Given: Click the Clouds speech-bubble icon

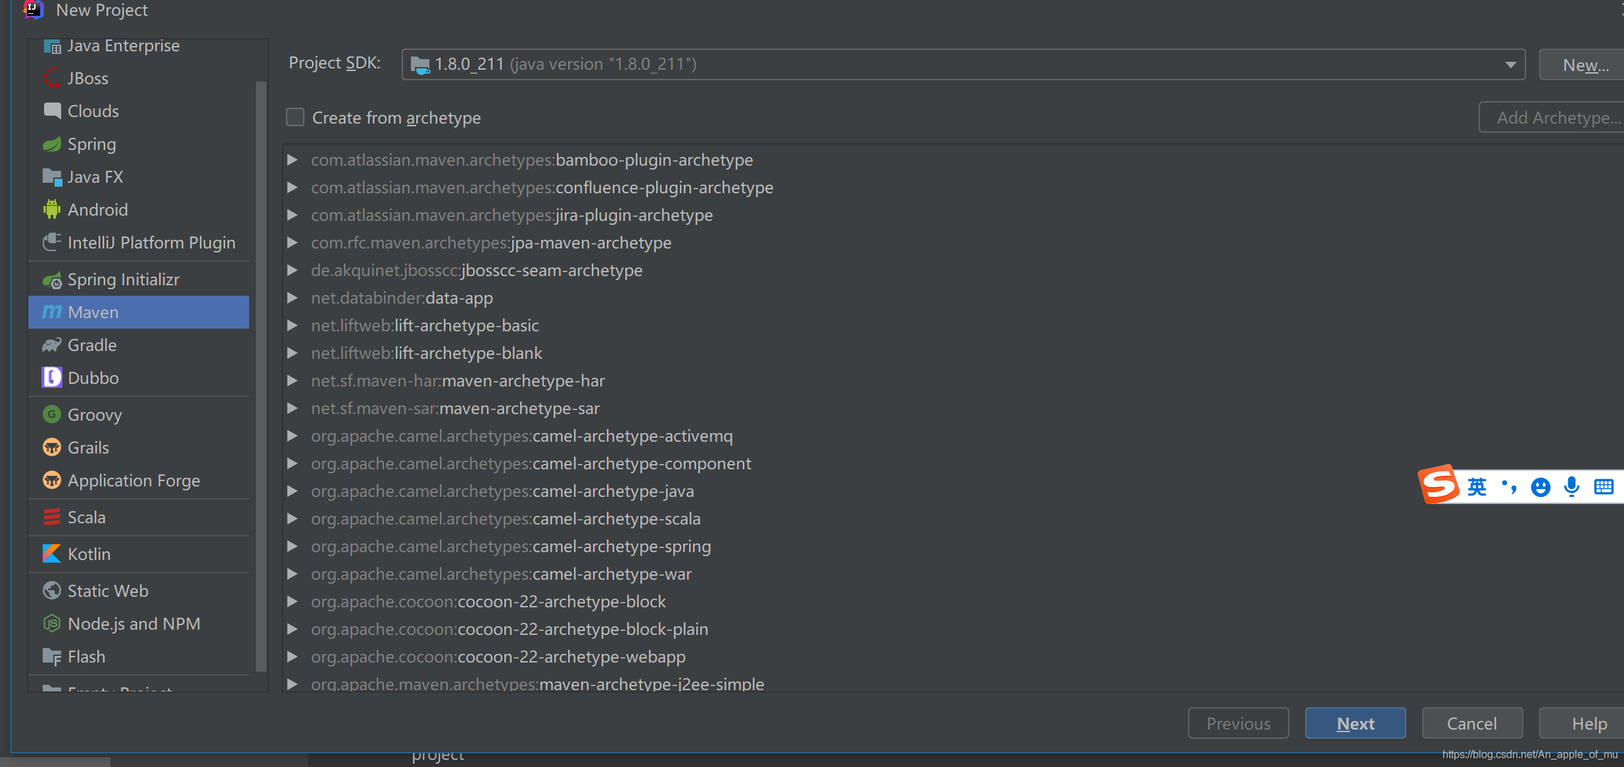Looking at the screenshot, I should pos(52,110).
